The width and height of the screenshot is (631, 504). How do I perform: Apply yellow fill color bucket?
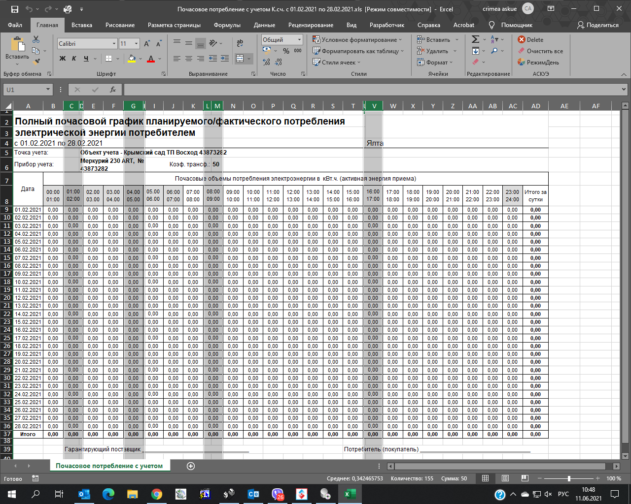tap(132, 59)
